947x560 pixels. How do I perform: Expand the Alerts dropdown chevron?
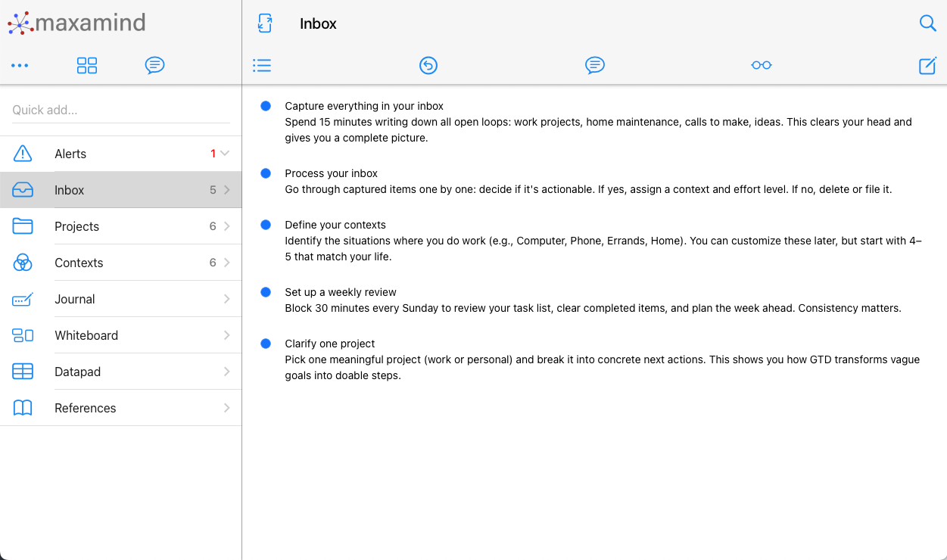pos(224,154)
